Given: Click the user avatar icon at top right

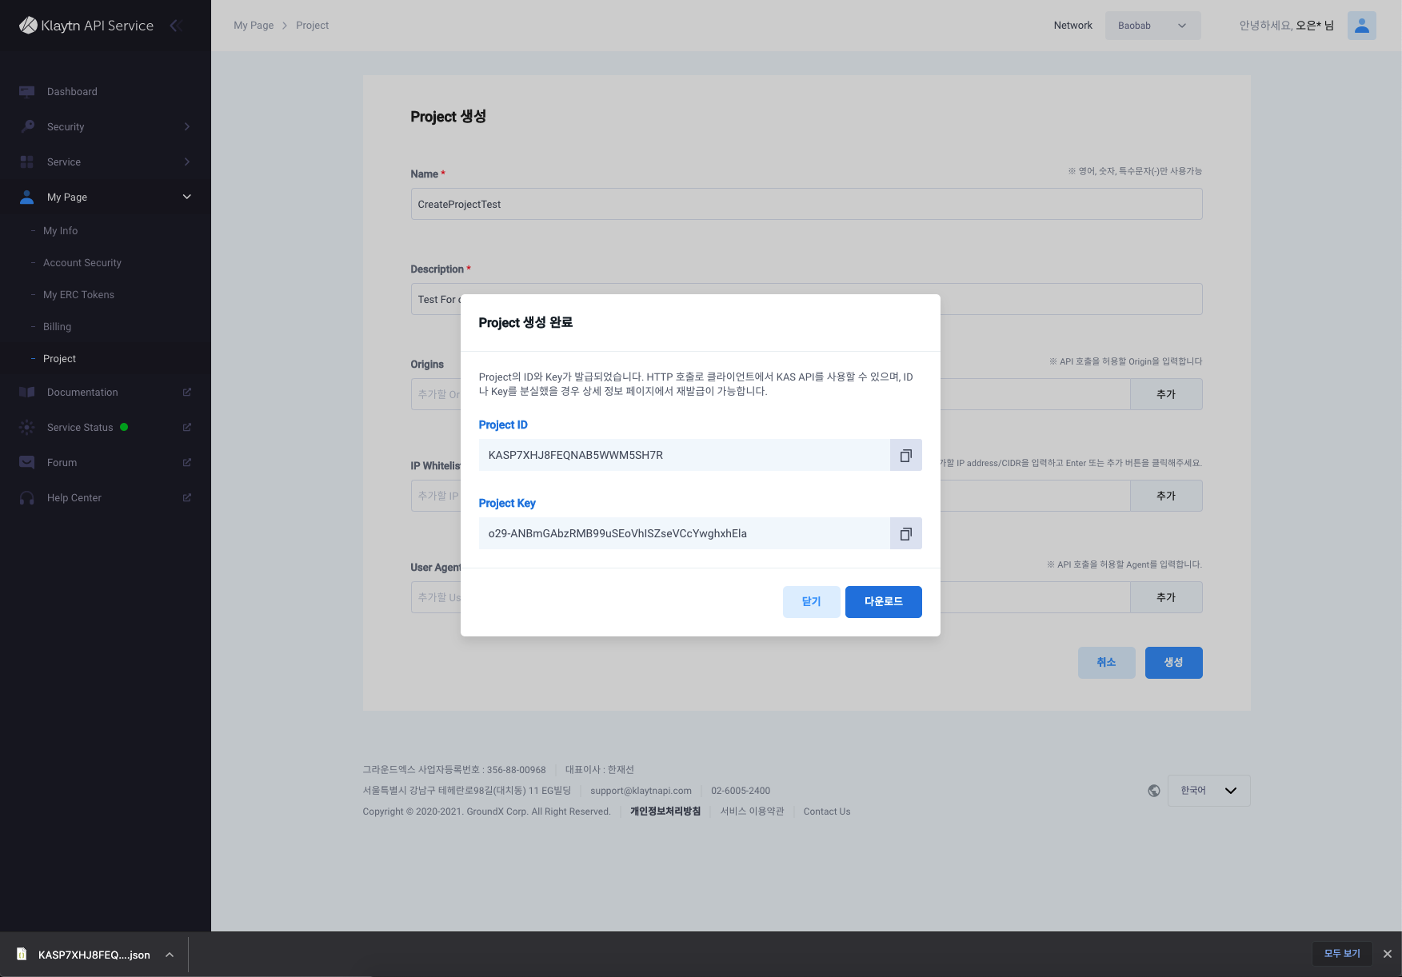Looking at the screenshot, I should tap(1361, 26).
